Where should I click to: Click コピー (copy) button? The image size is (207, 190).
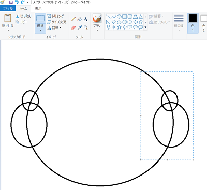pyautogui.click(x=21, y=22)
